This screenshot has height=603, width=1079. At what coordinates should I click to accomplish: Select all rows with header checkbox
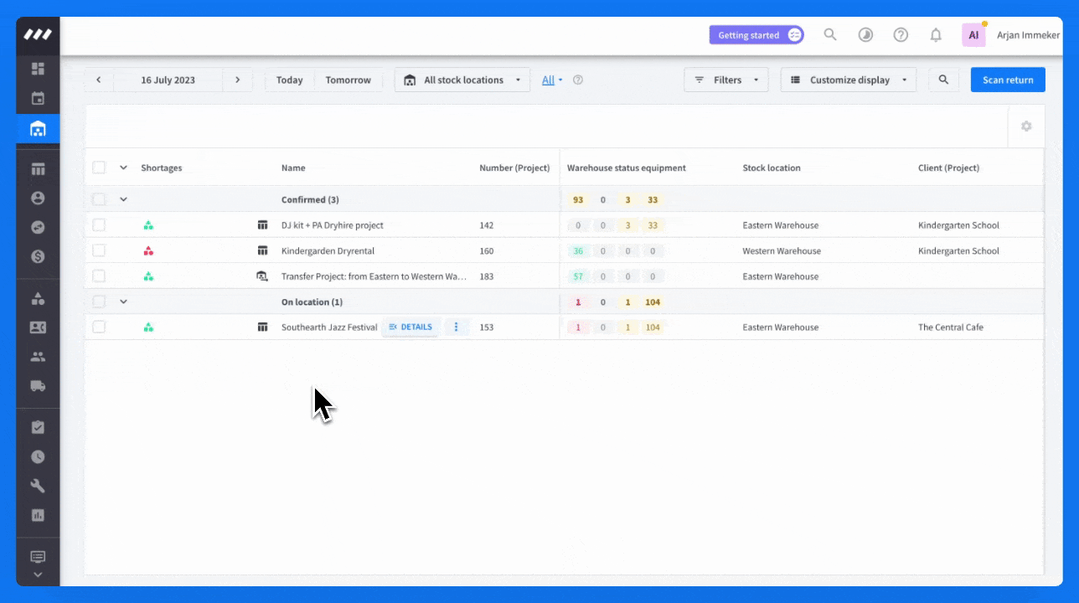99,167
